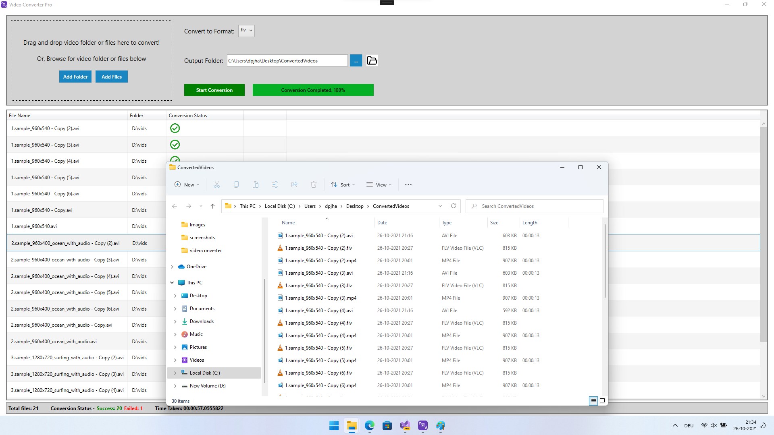Click the Start Conversion button
Image resolution: width=774 pixels, height=435 pixels.
pyautogui.click(x=214, y=90)
